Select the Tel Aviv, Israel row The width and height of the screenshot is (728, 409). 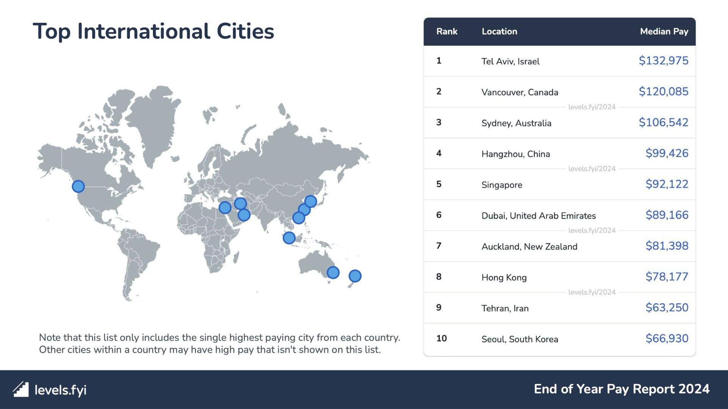coord(510,61)
